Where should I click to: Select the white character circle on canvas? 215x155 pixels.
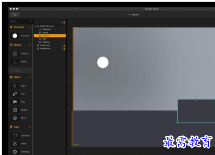103,62
